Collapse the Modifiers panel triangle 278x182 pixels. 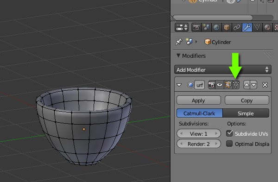pos(178,56)
